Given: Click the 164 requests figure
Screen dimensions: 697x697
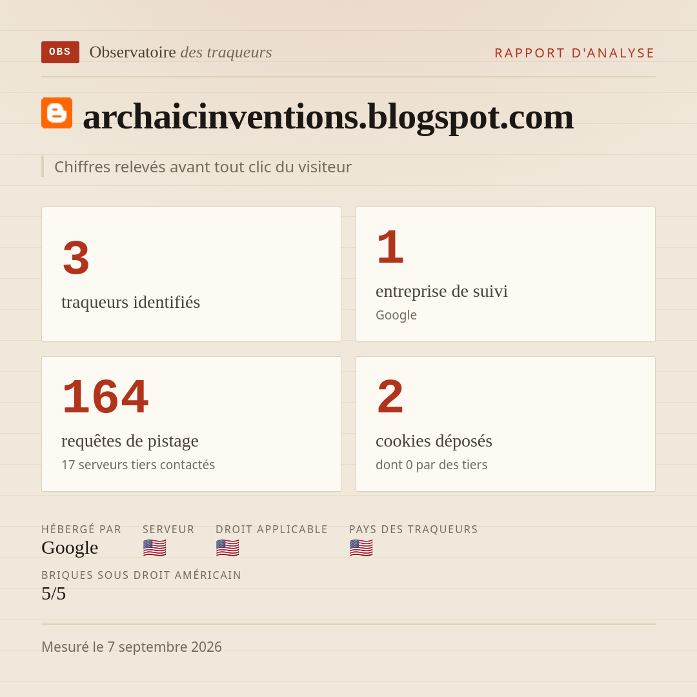Looking at the screenshot, I should [105, 397].
